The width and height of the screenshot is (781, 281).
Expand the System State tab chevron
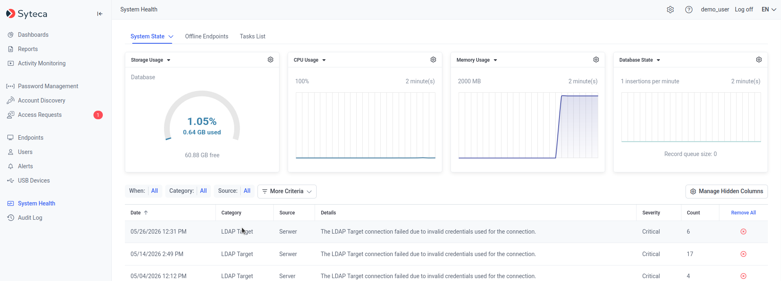[171, 36]
